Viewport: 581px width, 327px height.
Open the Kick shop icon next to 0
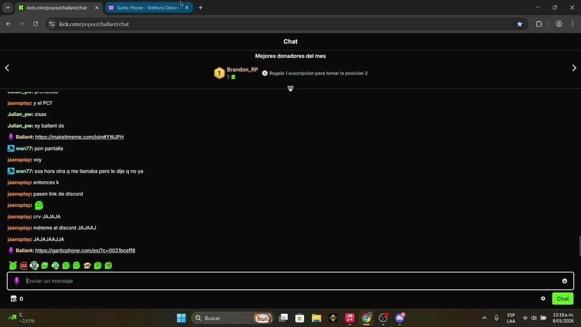point(14,299)
